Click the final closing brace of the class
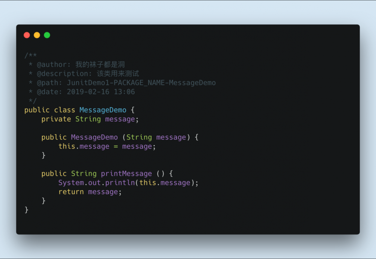This screenshot has width=376, height=259. point(26,210)
